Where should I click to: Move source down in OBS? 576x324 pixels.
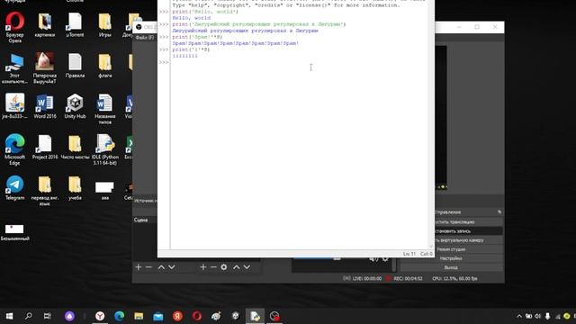point(247,267)
